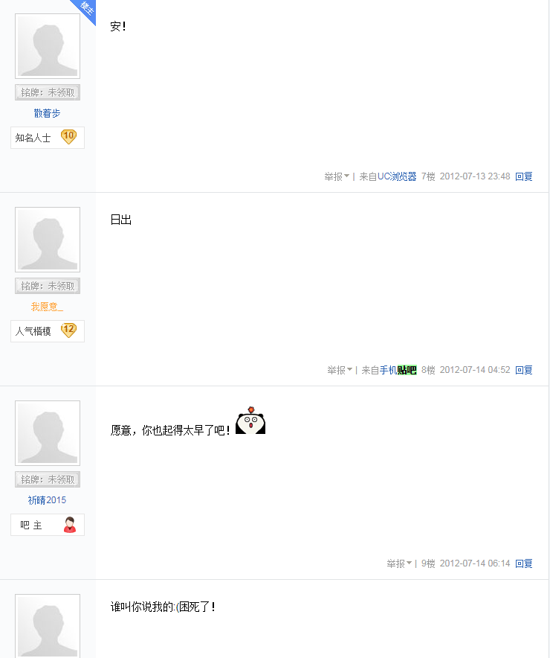Viewport: 550px width, 658px height.
Task: Click 回复 on the 8楼 post
Action: click(523, 370)
